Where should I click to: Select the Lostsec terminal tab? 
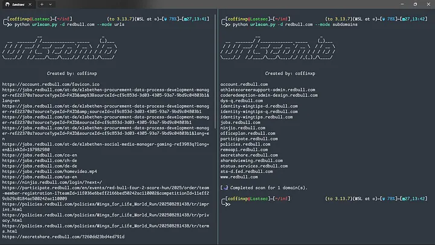(x=18, y=4)
